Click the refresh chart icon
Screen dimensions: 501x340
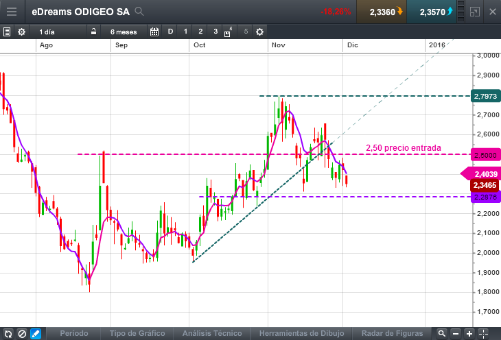[x=8, y=334]
